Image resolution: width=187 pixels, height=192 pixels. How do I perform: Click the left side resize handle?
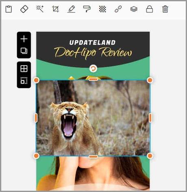click(36, 118)
